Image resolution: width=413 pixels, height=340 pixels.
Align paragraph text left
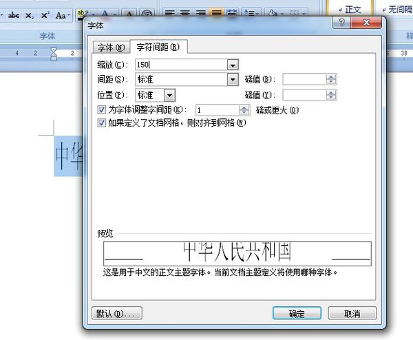coord(170,13)
